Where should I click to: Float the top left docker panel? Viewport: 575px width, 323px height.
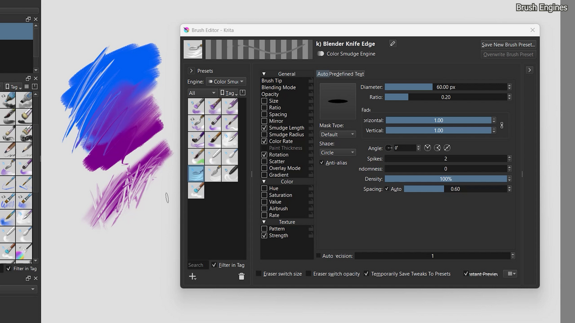pyautogui.click(x=28, y=19)
